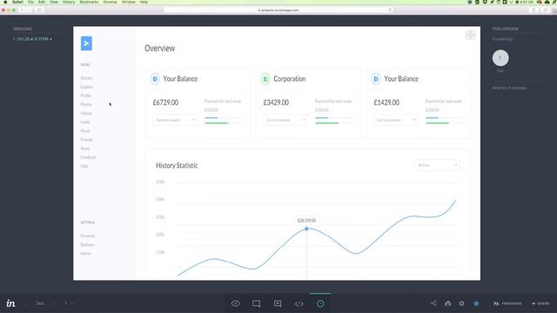Click the green progress bar in Corporation card

pyautogui.click(x=327, y=123)
